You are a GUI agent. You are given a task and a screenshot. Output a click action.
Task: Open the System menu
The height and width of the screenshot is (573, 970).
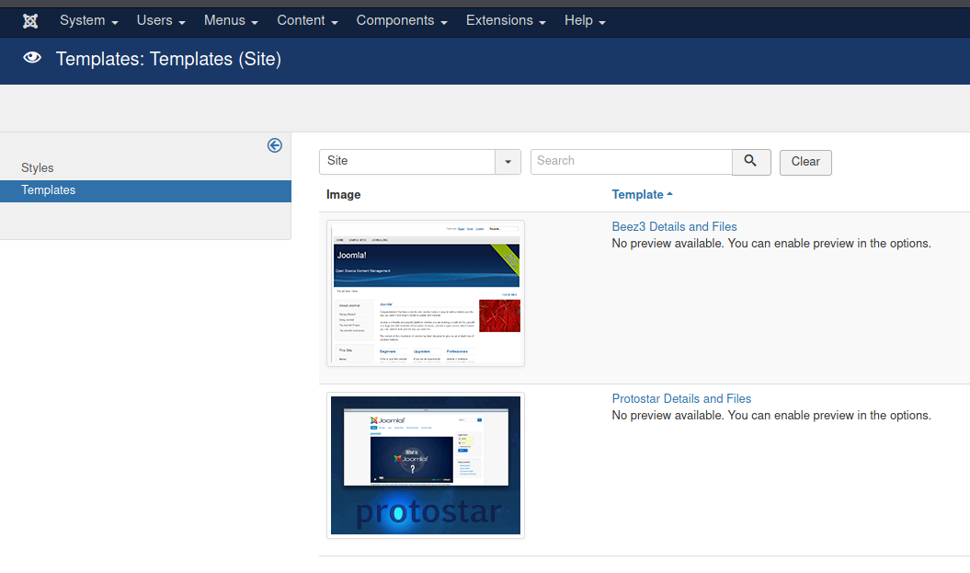coord(88,20)
